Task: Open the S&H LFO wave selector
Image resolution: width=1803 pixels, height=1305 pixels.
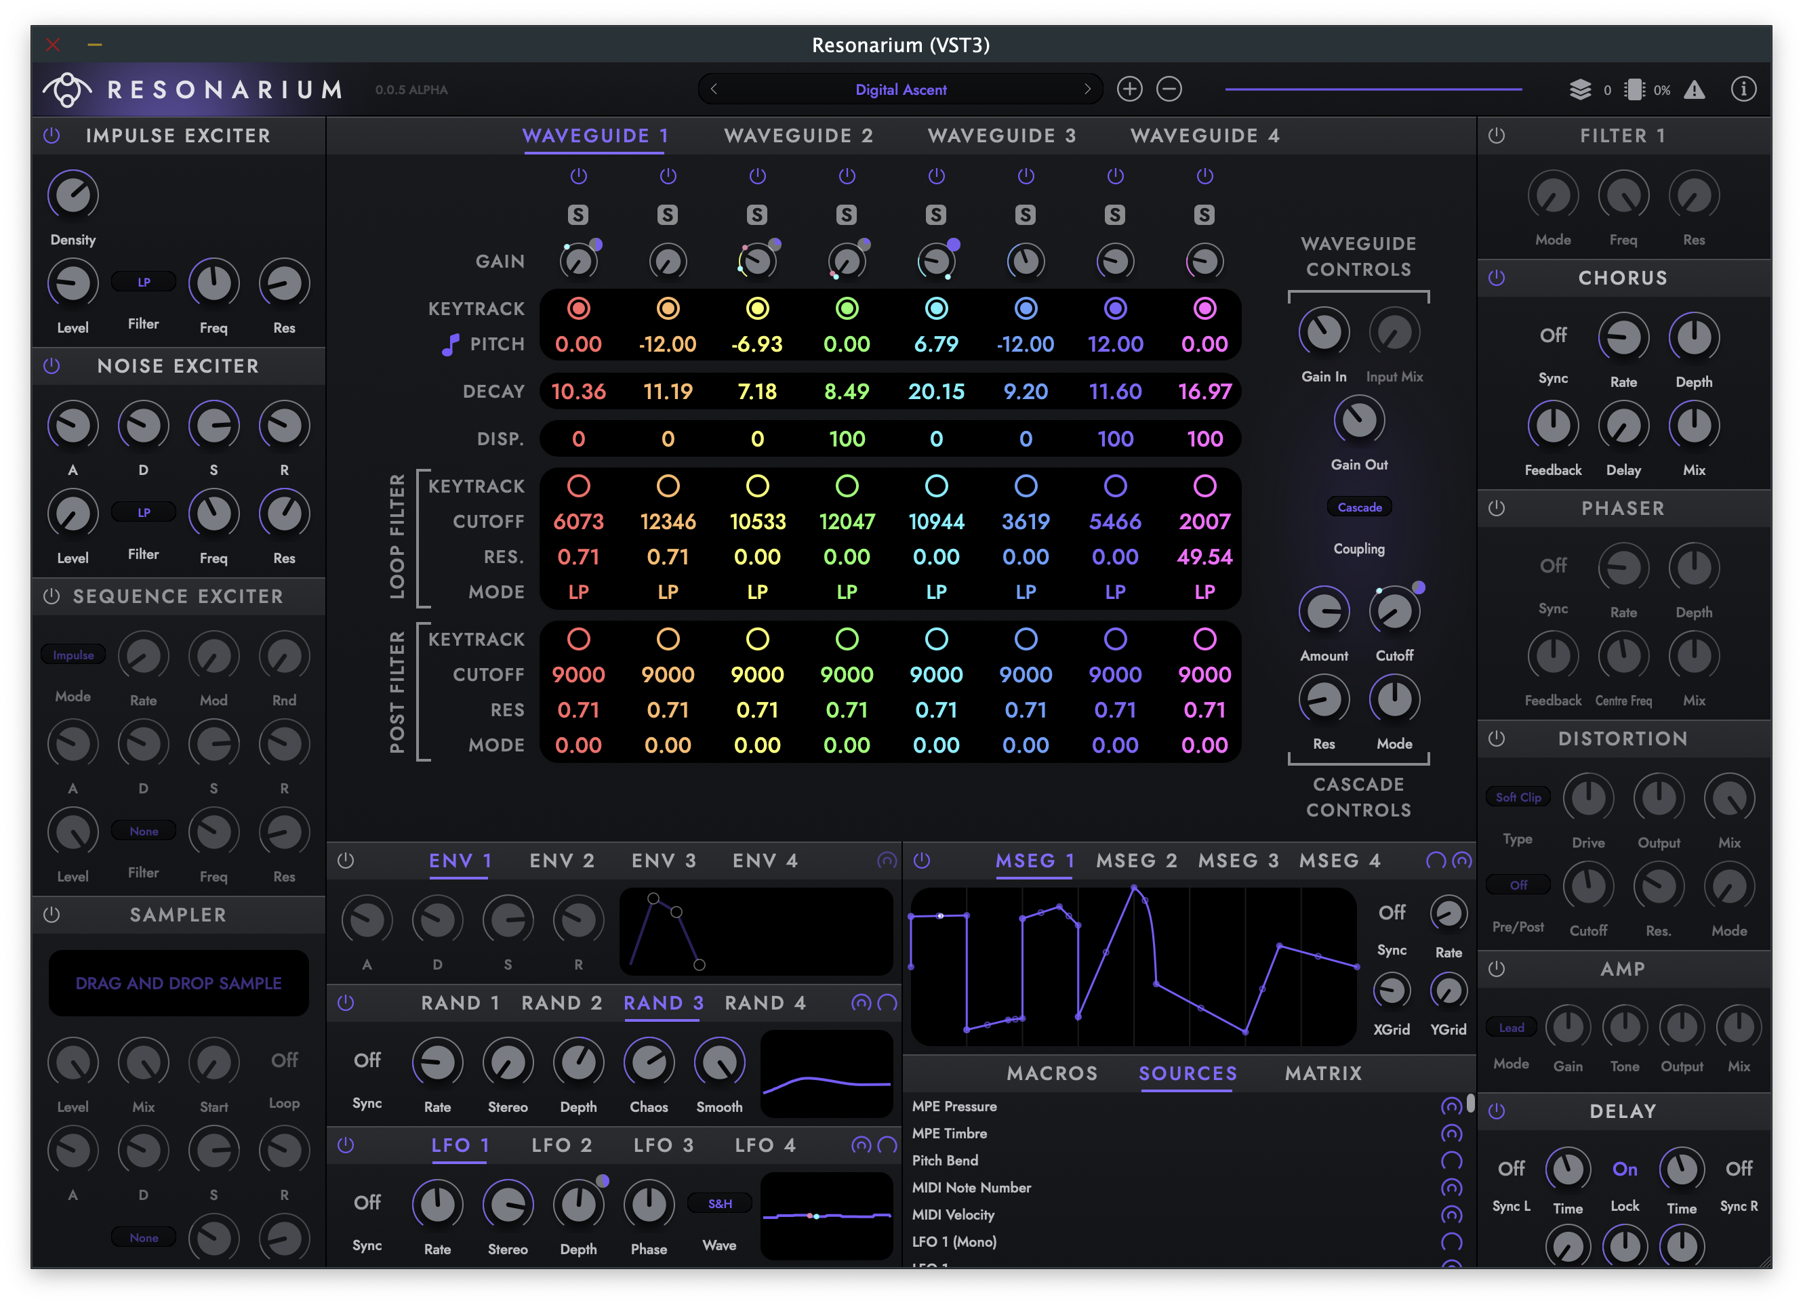Action: click(x=719, y=1203)
